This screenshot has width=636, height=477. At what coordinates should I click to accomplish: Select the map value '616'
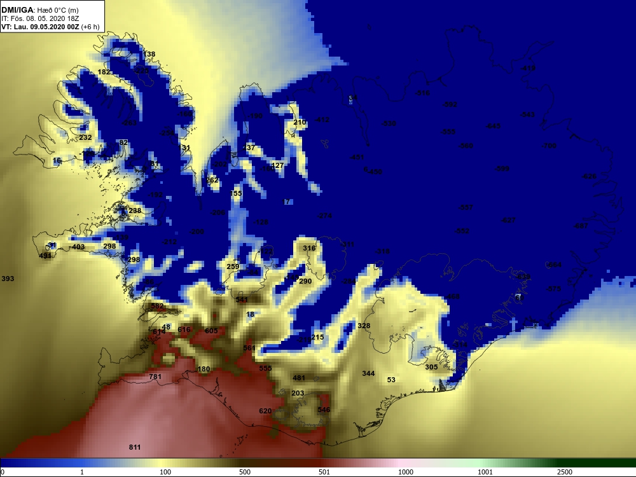184,329
